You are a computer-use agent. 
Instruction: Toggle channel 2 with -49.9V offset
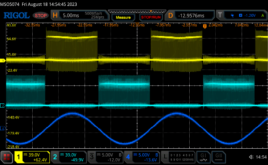pos(69,157)
